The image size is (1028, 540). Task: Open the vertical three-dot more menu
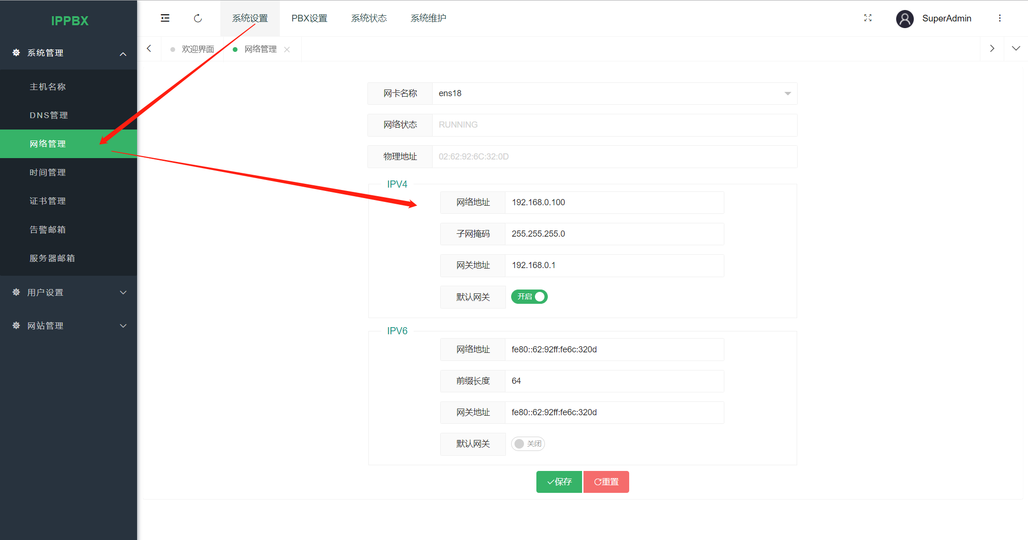[x=999, y=18]
